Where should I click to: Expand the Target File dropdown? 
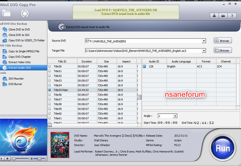[204, 51]
